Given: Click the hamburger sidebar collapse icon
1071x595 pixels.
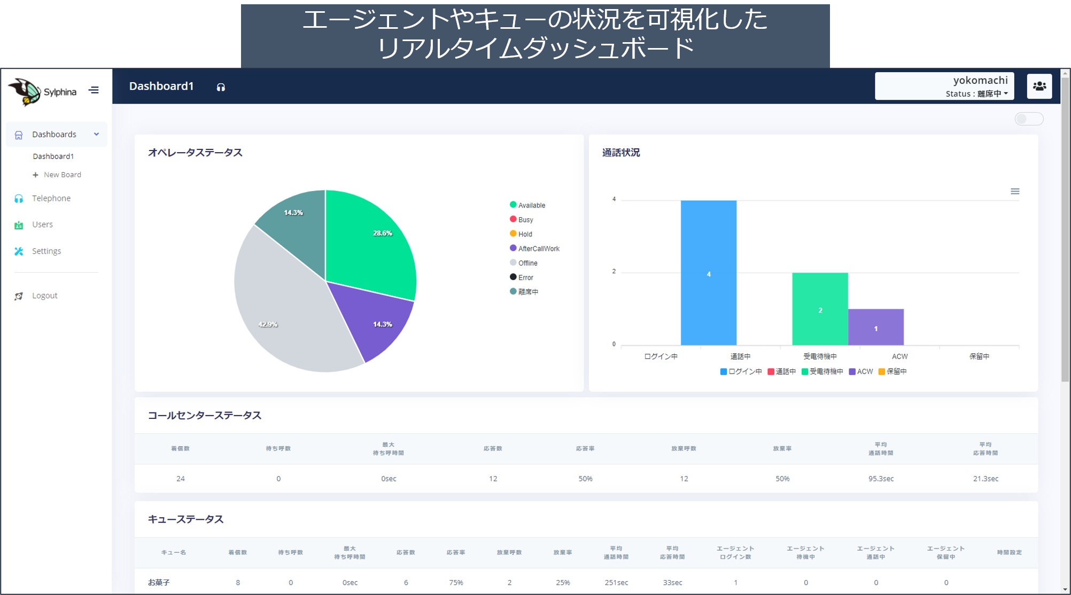Looking at the screenshot, I should 94,90.
